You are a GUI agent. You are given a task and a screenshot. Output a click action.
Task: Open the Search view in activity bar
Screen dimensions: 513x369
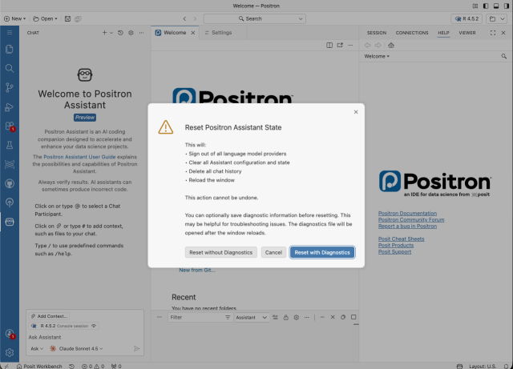(10, 68)
